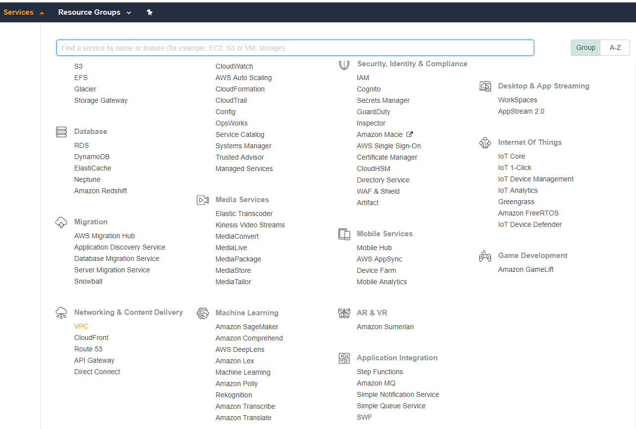Screen dimensions: 636x429
Task: Open the RDS service
Action: point(82,145)
